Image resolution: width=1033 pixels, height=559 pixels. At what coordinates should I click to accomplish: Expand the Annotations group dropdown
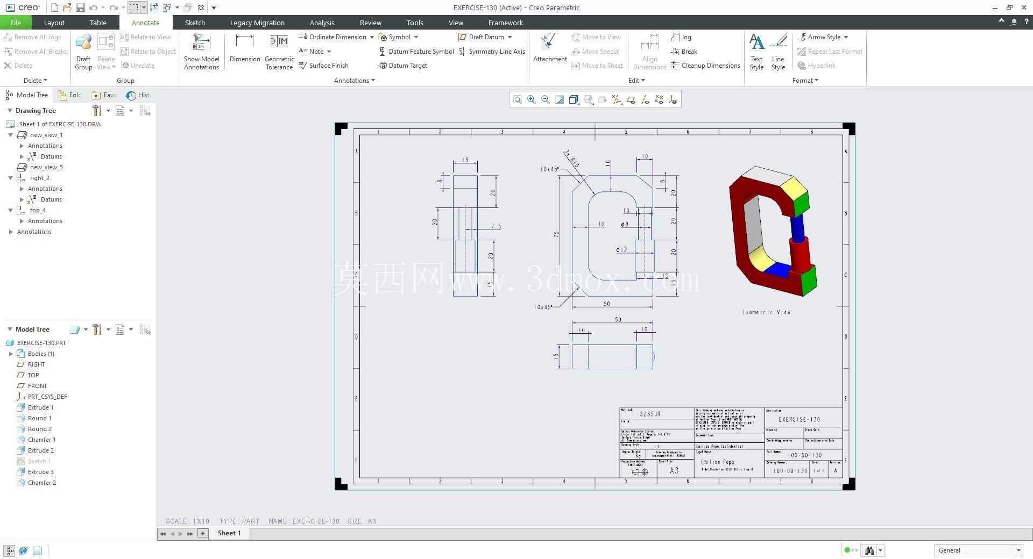coord(355,81)
